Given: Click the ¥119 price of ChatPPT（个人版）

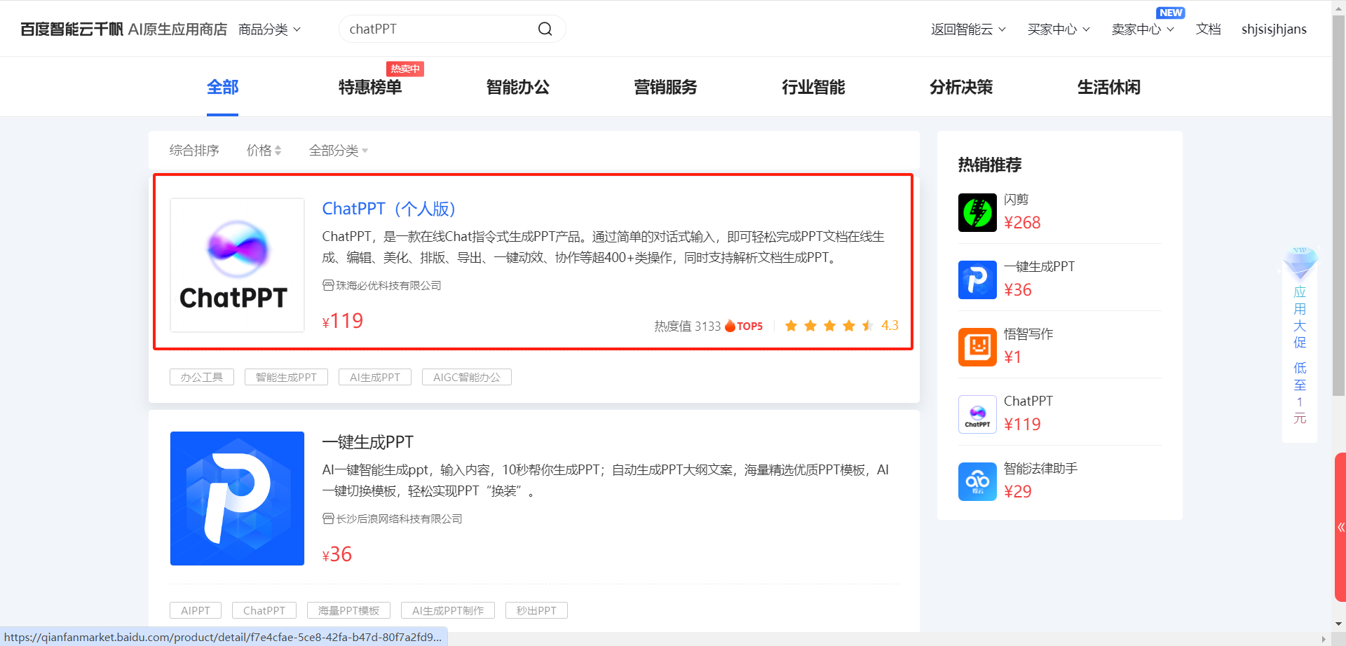Looking at the screenshot, I should pos(343,321).
